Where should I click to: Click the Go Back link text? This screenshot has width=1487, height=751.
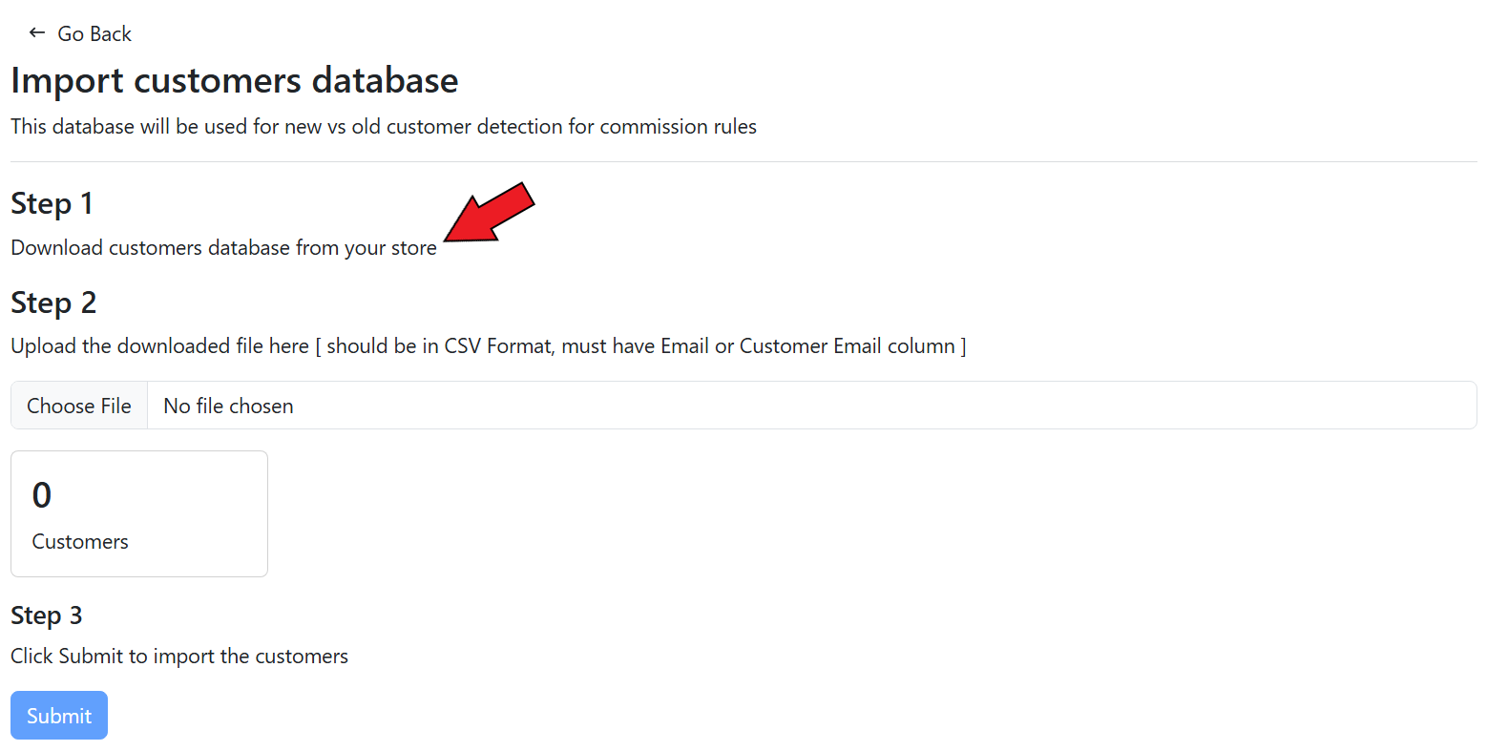pos(94,34)
